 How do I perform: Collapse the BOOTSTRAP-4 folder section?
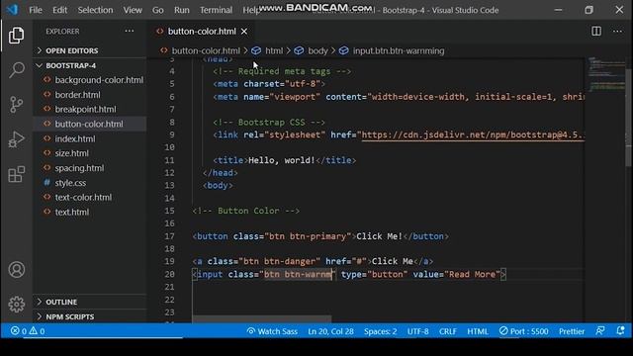(x=90, y=65)
